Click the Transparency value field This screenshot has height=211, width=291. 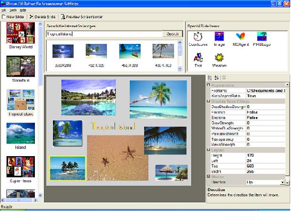[x=266, y=139]
